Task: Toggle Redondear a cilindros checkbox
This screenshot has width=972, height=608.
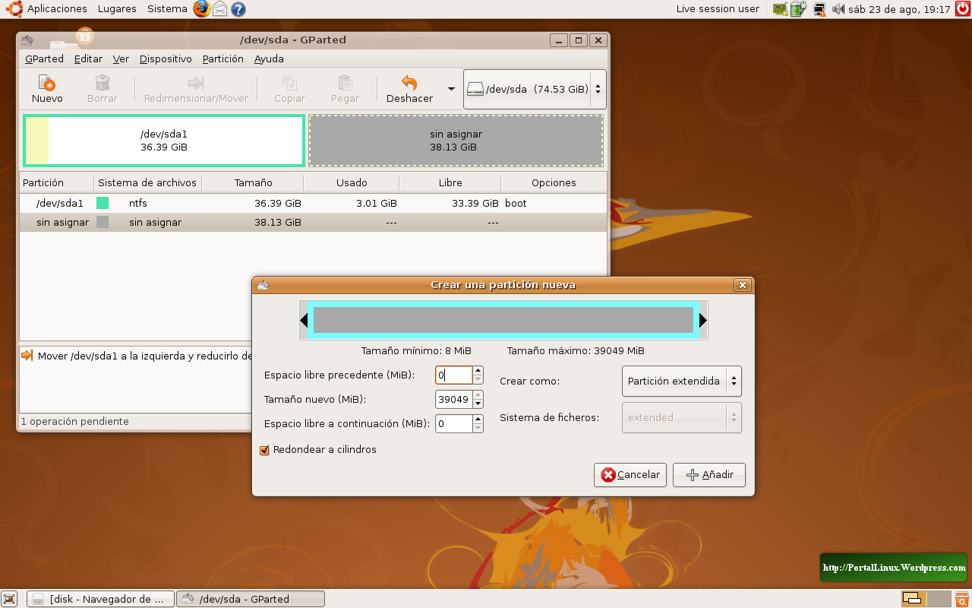Action: (x=265, y=450)
